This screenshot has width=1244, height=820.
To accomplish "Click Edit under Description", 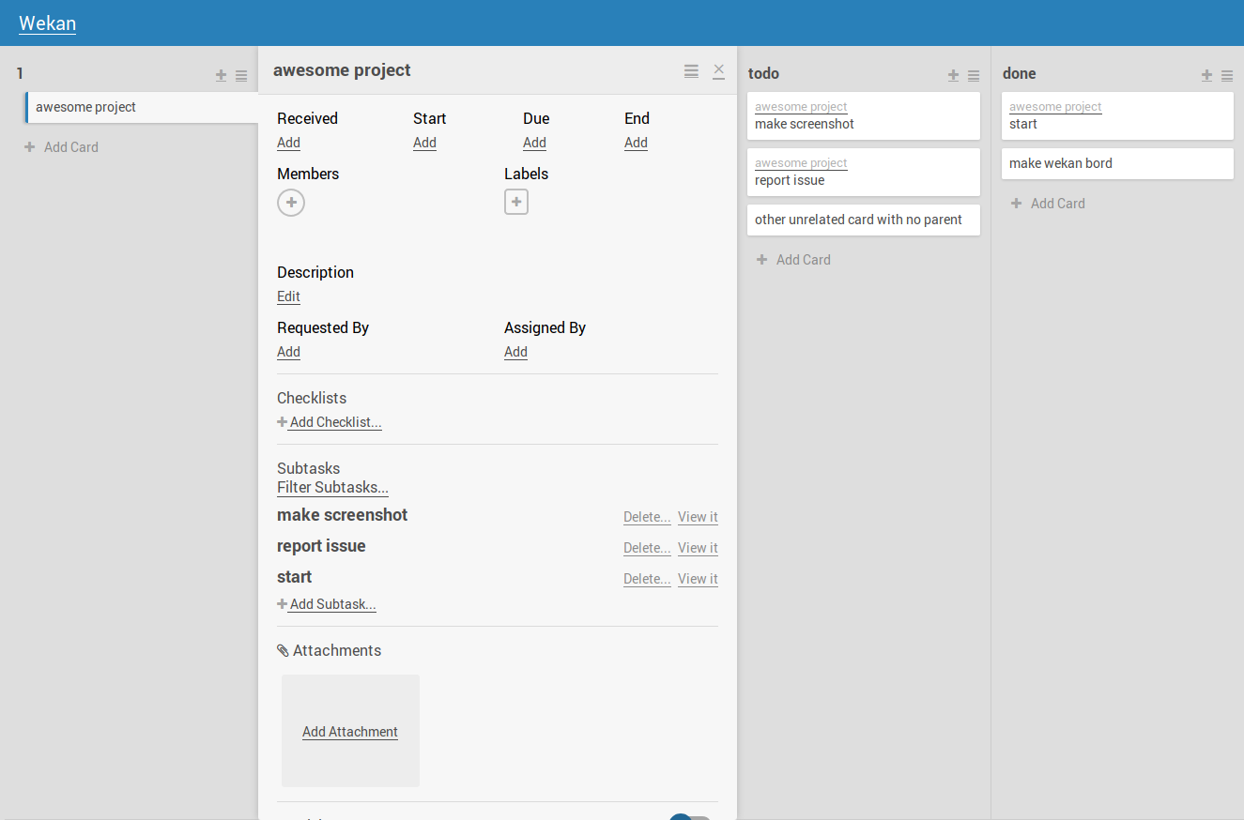I will (288, 296).
